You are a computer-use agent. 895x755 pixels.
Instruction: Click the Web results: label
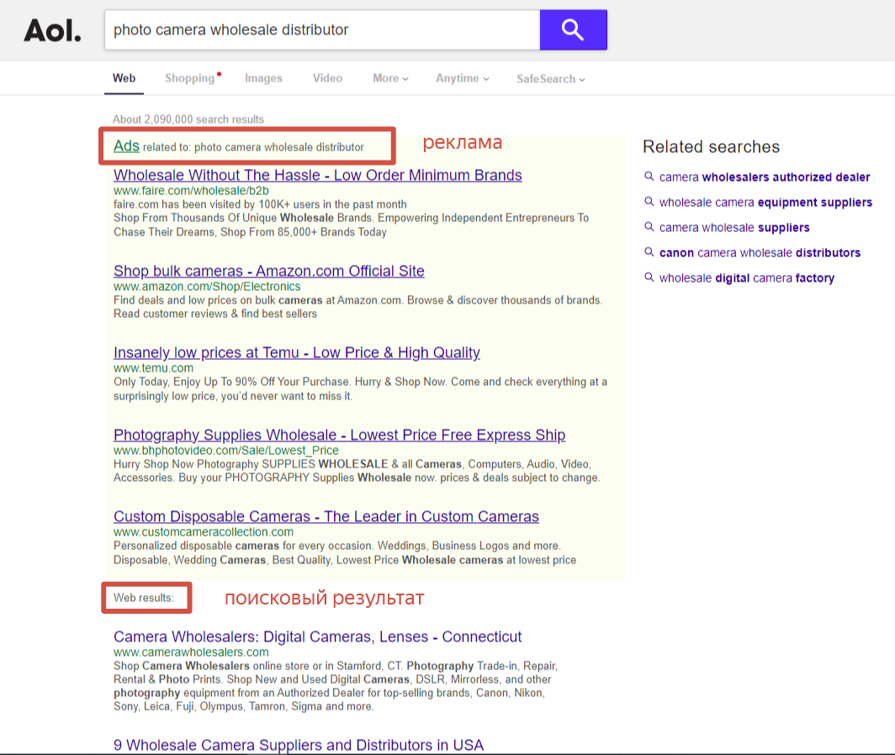[x=143, y=598]
